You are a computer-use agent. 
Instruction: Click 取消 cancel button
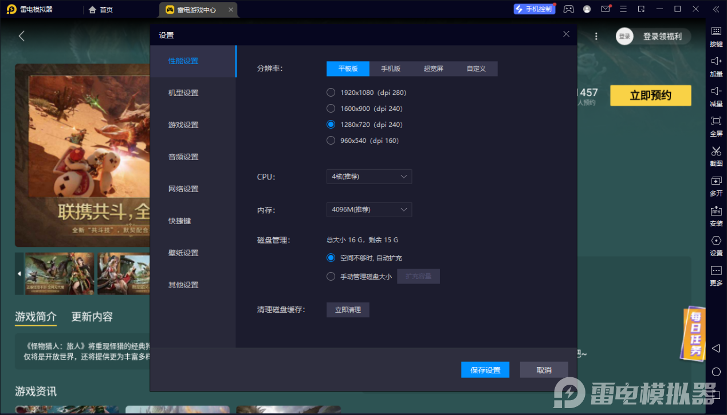pyautogui.click(x=544, y=370)
